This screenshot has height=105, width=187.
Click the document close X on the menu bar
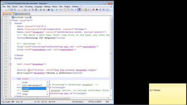click(x=111, y=6)
